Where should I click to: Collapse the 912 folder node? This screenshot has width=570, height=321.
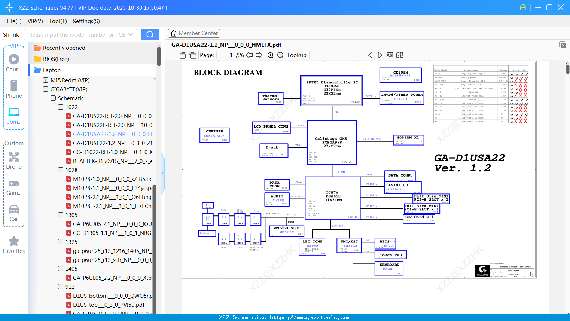click(61, 287)
